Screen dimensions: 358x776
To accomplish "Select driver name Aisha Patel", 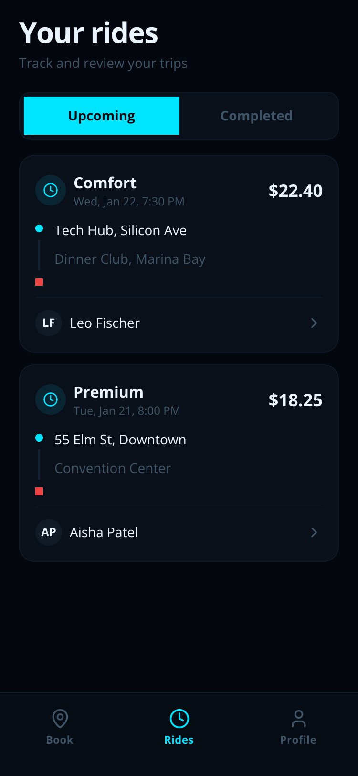I will pos(104,532).
